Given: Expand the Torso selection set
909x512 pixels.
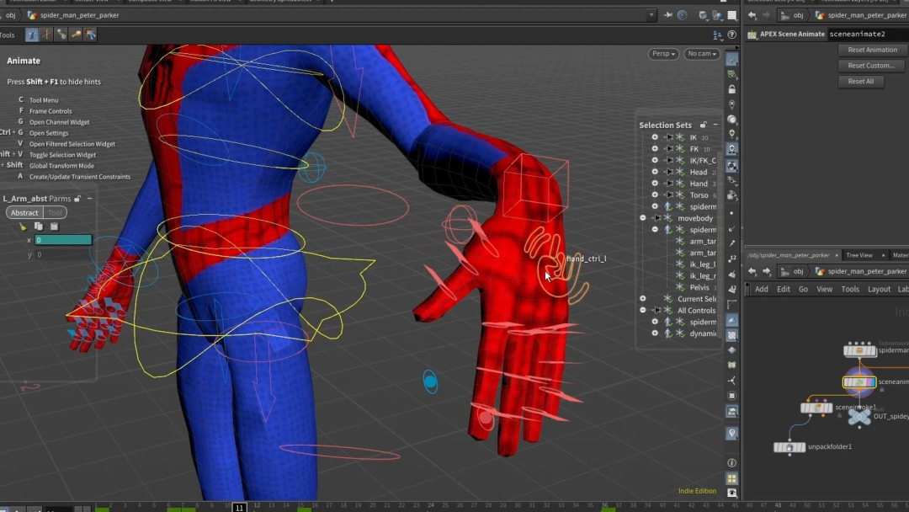Looking at the screenshot, I should [x=655, y=195].
